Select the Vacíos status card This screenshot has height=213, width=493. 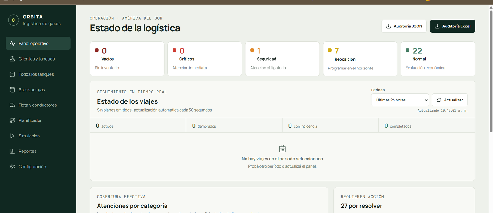127,59
